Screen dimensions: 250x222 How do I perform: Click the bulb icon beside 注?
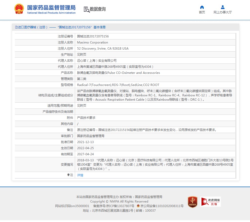click(69, 175)
